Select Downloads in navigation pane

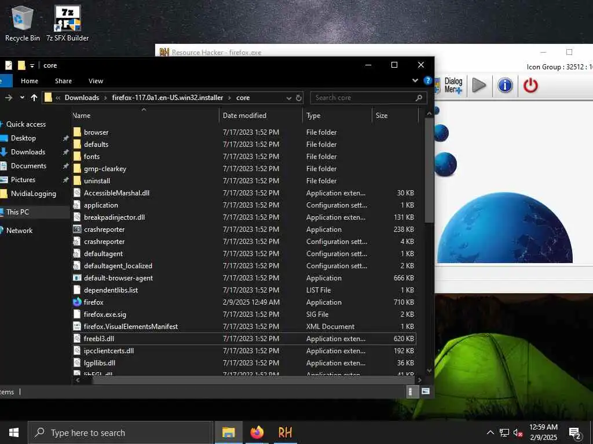click(28, 152)
